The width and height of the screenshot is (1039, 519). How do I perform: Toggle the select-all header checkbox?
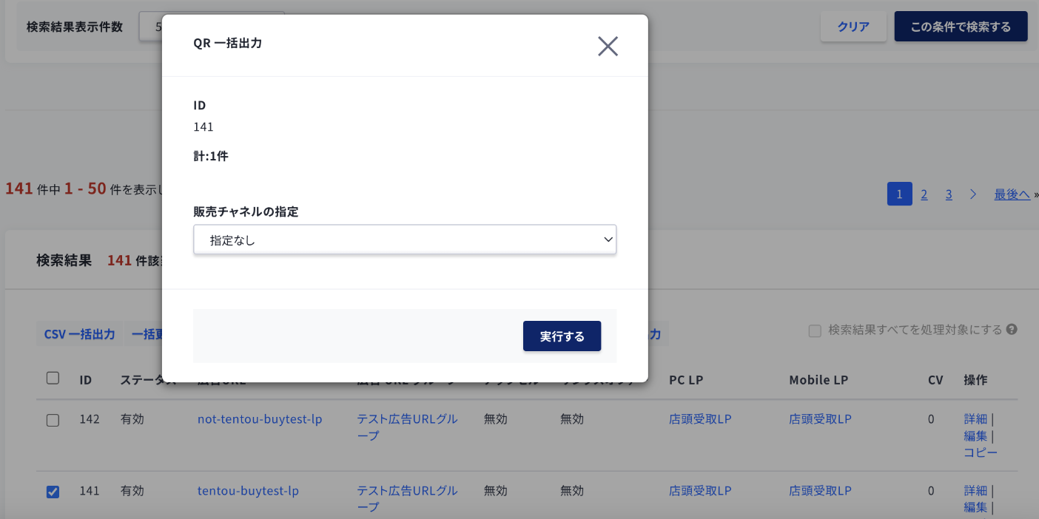53,378
